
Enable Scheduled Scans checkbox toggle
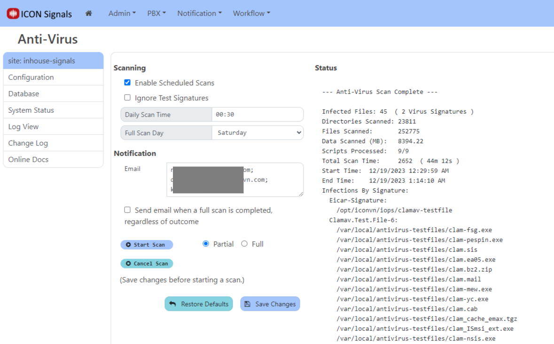tap(127, 83)
